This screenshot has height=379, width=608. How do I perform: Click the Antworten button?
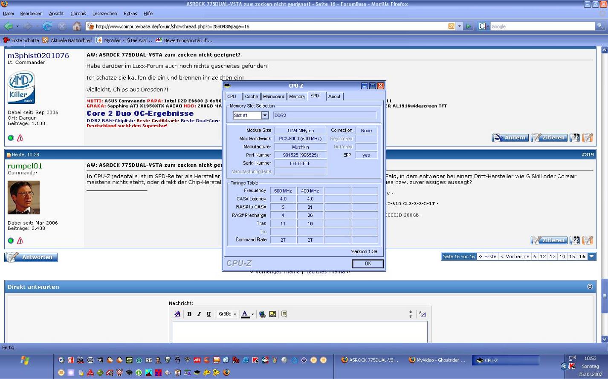31,257
